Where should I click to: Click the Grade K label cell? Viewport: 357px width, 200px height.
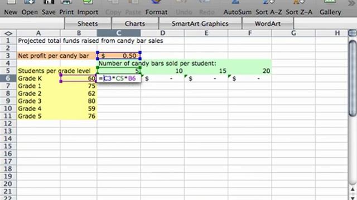point(38,78)
